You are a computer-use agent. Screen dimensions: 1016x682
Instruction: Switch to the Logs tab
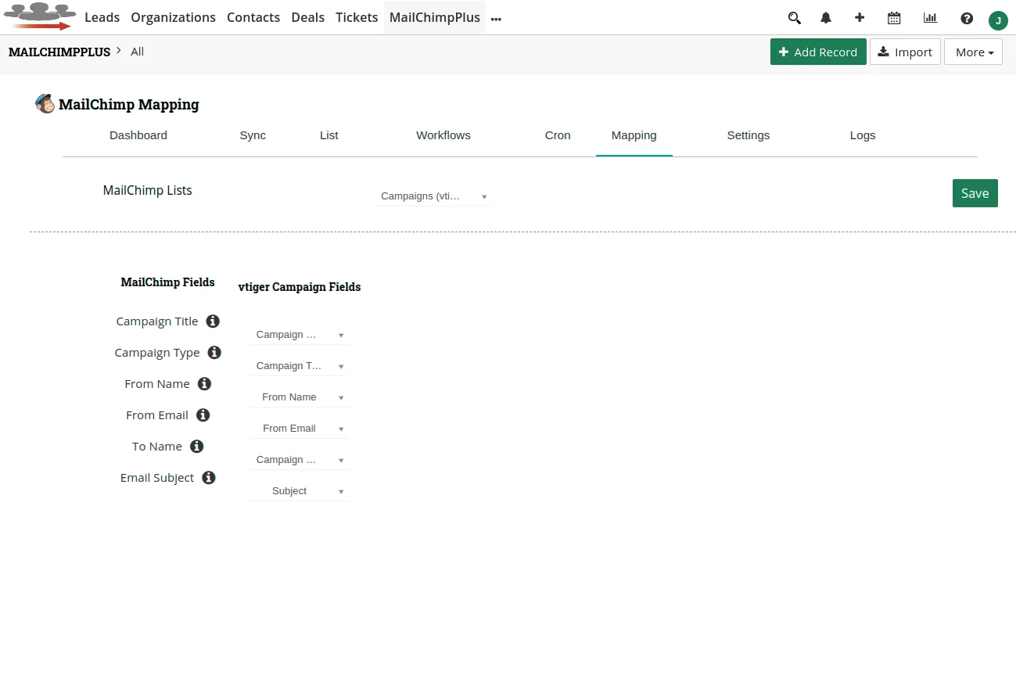coord(862,135)
